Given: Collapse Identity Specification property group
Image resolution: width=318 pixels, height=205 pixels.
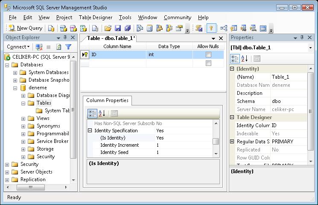Looking at the screenshot, I should 90,131.
